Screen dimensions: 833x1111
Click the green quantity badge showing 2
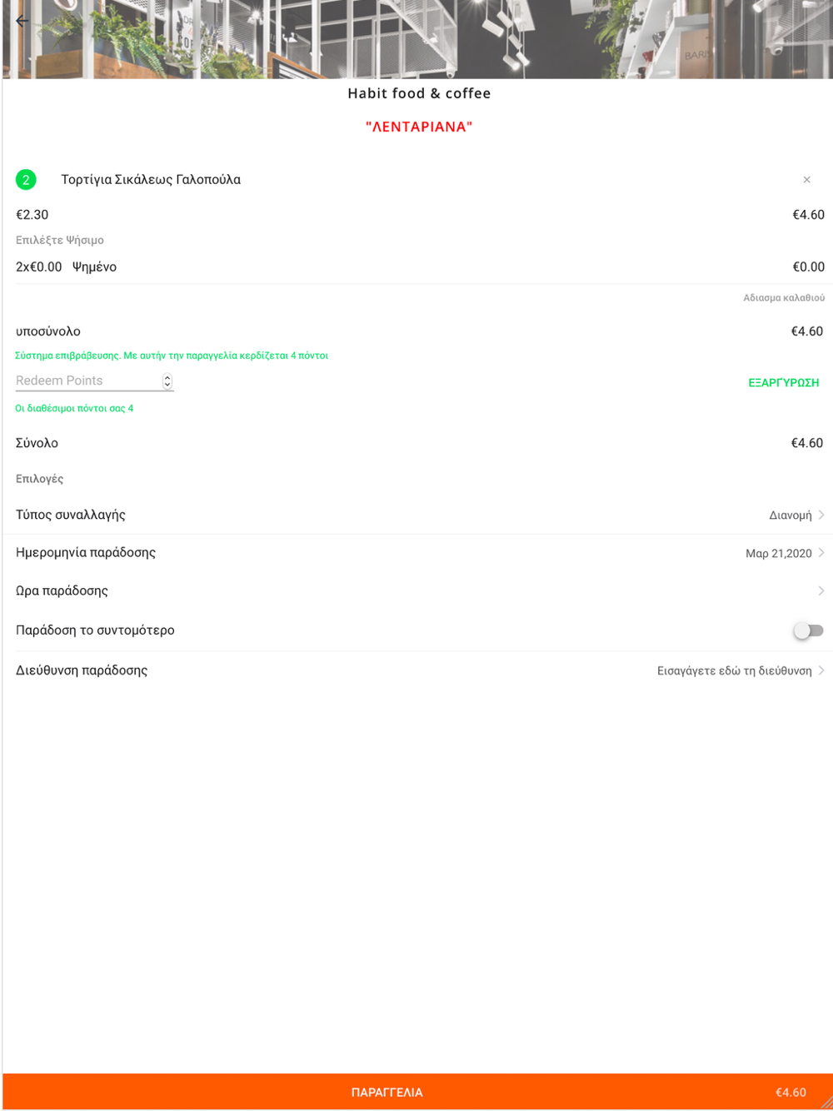coord(26,180)
